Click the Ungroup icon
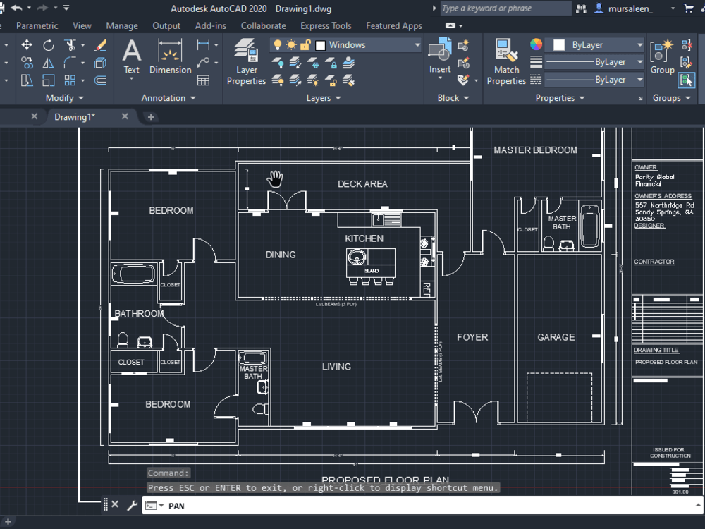This screenshot has width=705, height=529. (686, 45)
